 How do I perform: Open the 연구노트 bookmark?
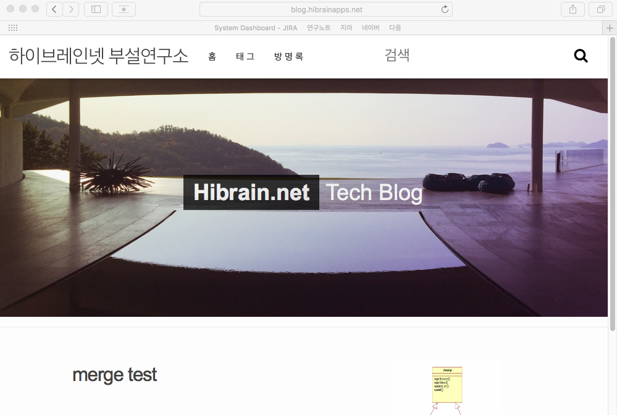[x=319, y=28]
